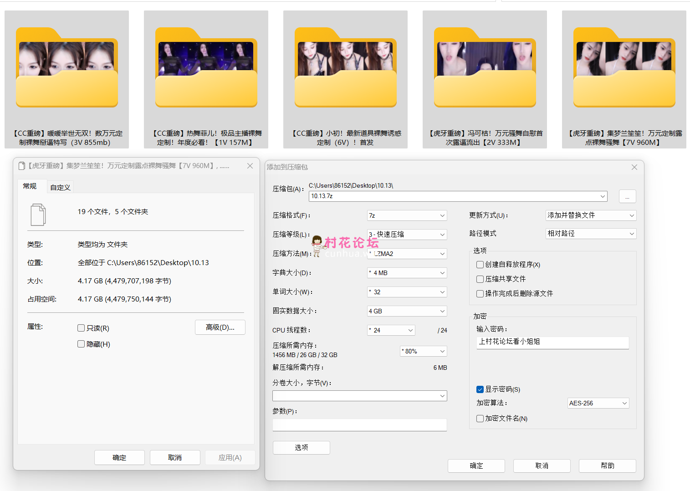This screenshot has width=690, height=491.
Task: Open the 压缩格式 dropdown showing 7z
Action: (x=407, y=215)
